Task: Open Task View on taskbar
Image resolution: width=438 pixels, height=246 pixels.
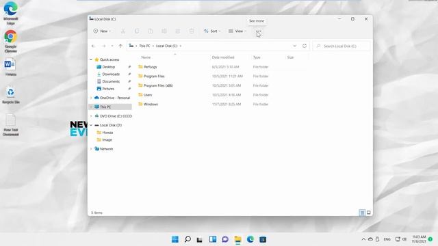Action: (199, 239)
